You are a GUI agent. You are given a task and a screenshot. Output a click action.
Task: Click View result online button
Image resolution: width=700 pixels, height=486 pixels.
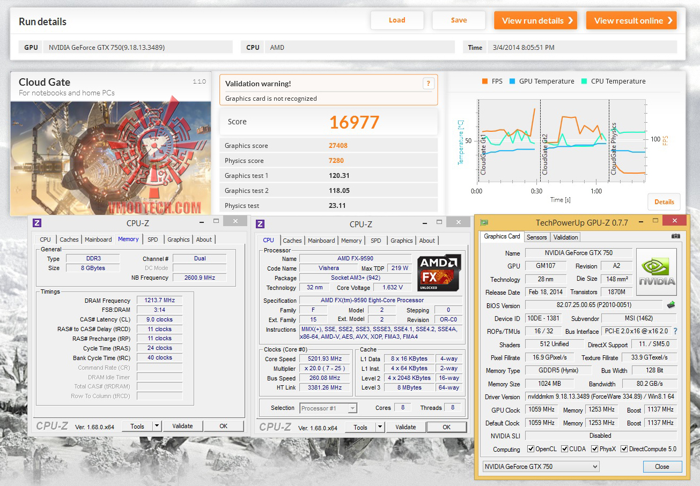pos(631,20)
